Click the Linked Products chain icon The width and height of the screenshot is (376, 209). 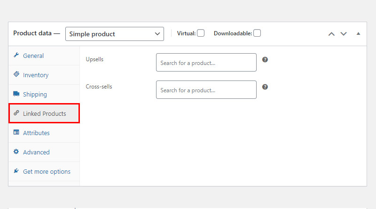16,113
